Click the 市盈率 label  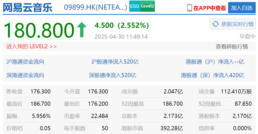click(x=72, y=116)
